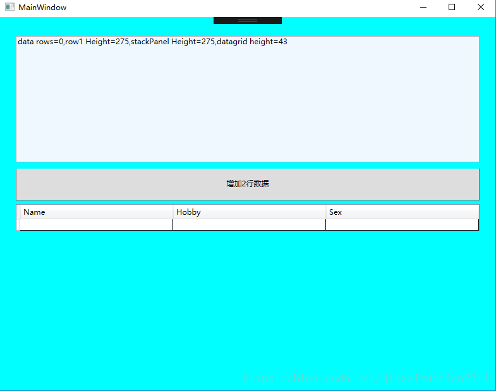Click the select-all corner of the datagrid

coord(18,212)
